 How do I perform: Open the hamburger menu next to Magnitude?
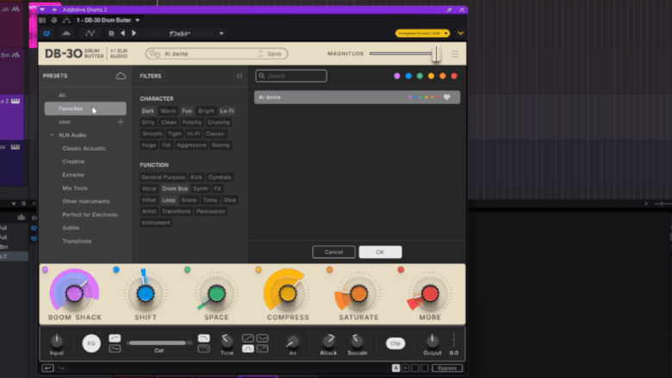click(x=455, y=54)
